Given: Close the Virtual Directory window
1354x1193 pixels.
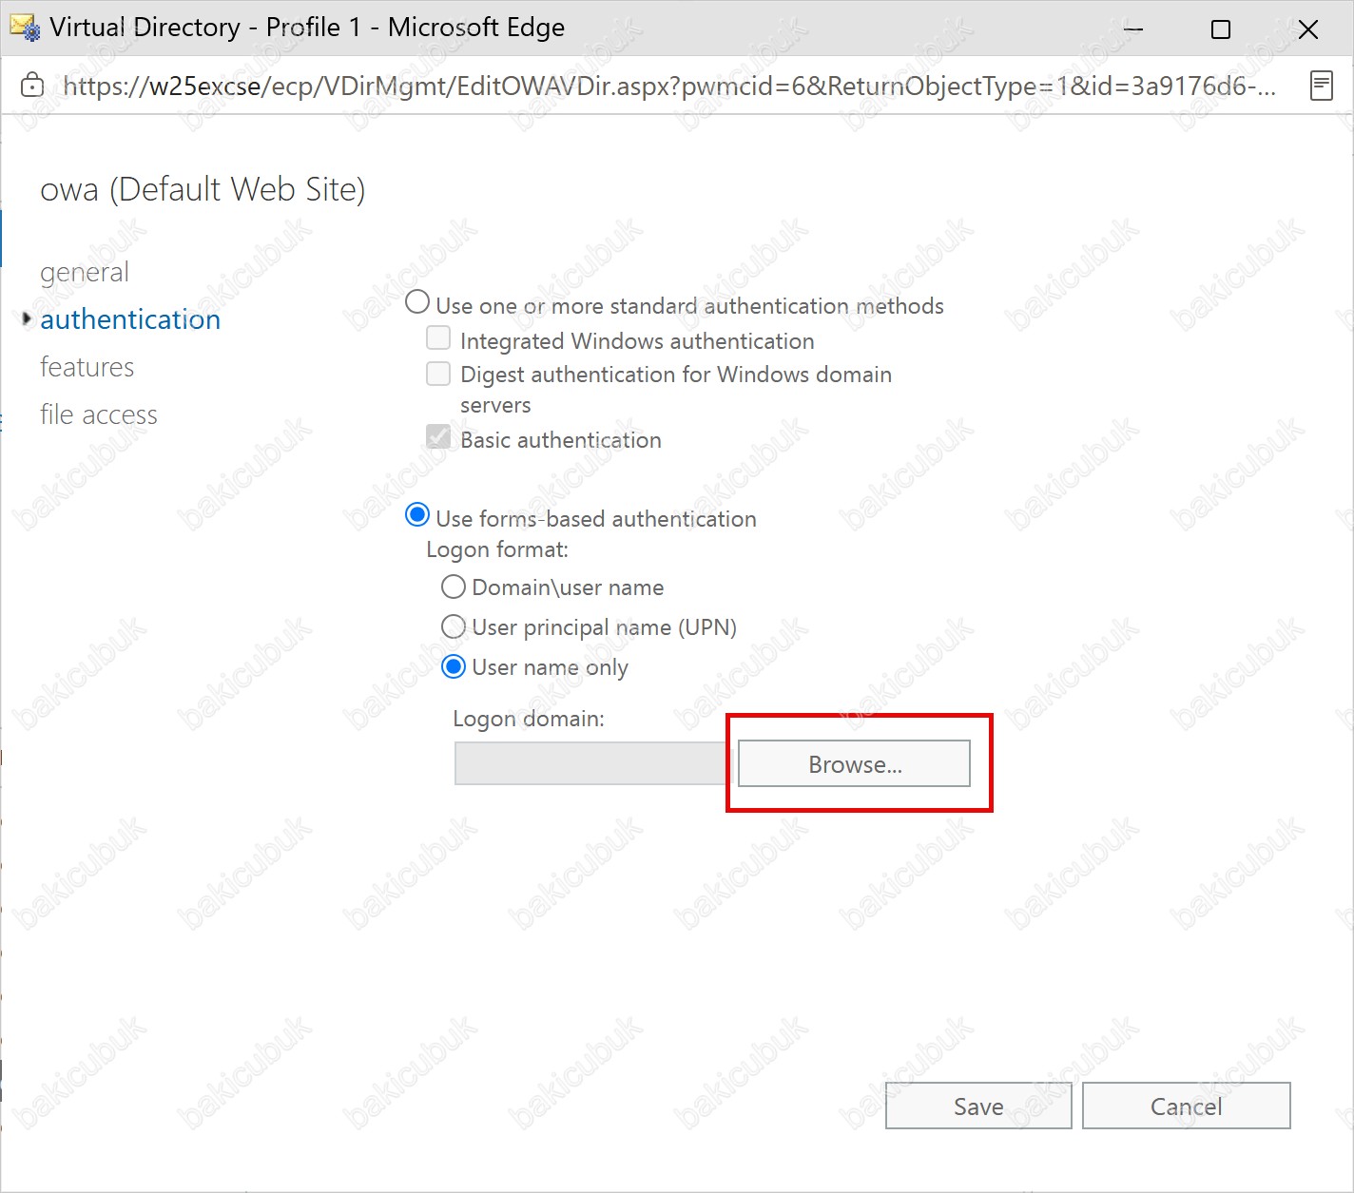Looking at the screenshot, I should coord(1308,29).
